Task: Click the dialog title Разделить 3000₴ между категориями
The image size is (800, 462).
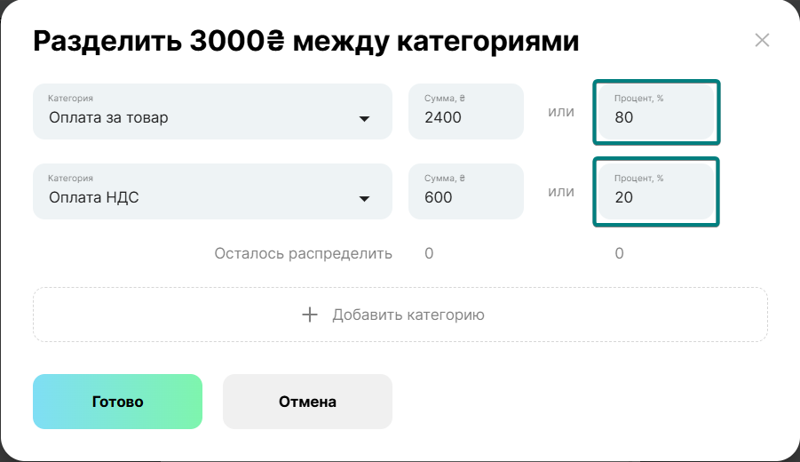Action: point(306,41)
